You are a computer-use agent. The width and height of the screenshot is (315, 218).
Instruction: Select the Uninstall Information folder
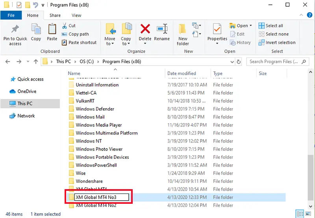pos(97,85)
